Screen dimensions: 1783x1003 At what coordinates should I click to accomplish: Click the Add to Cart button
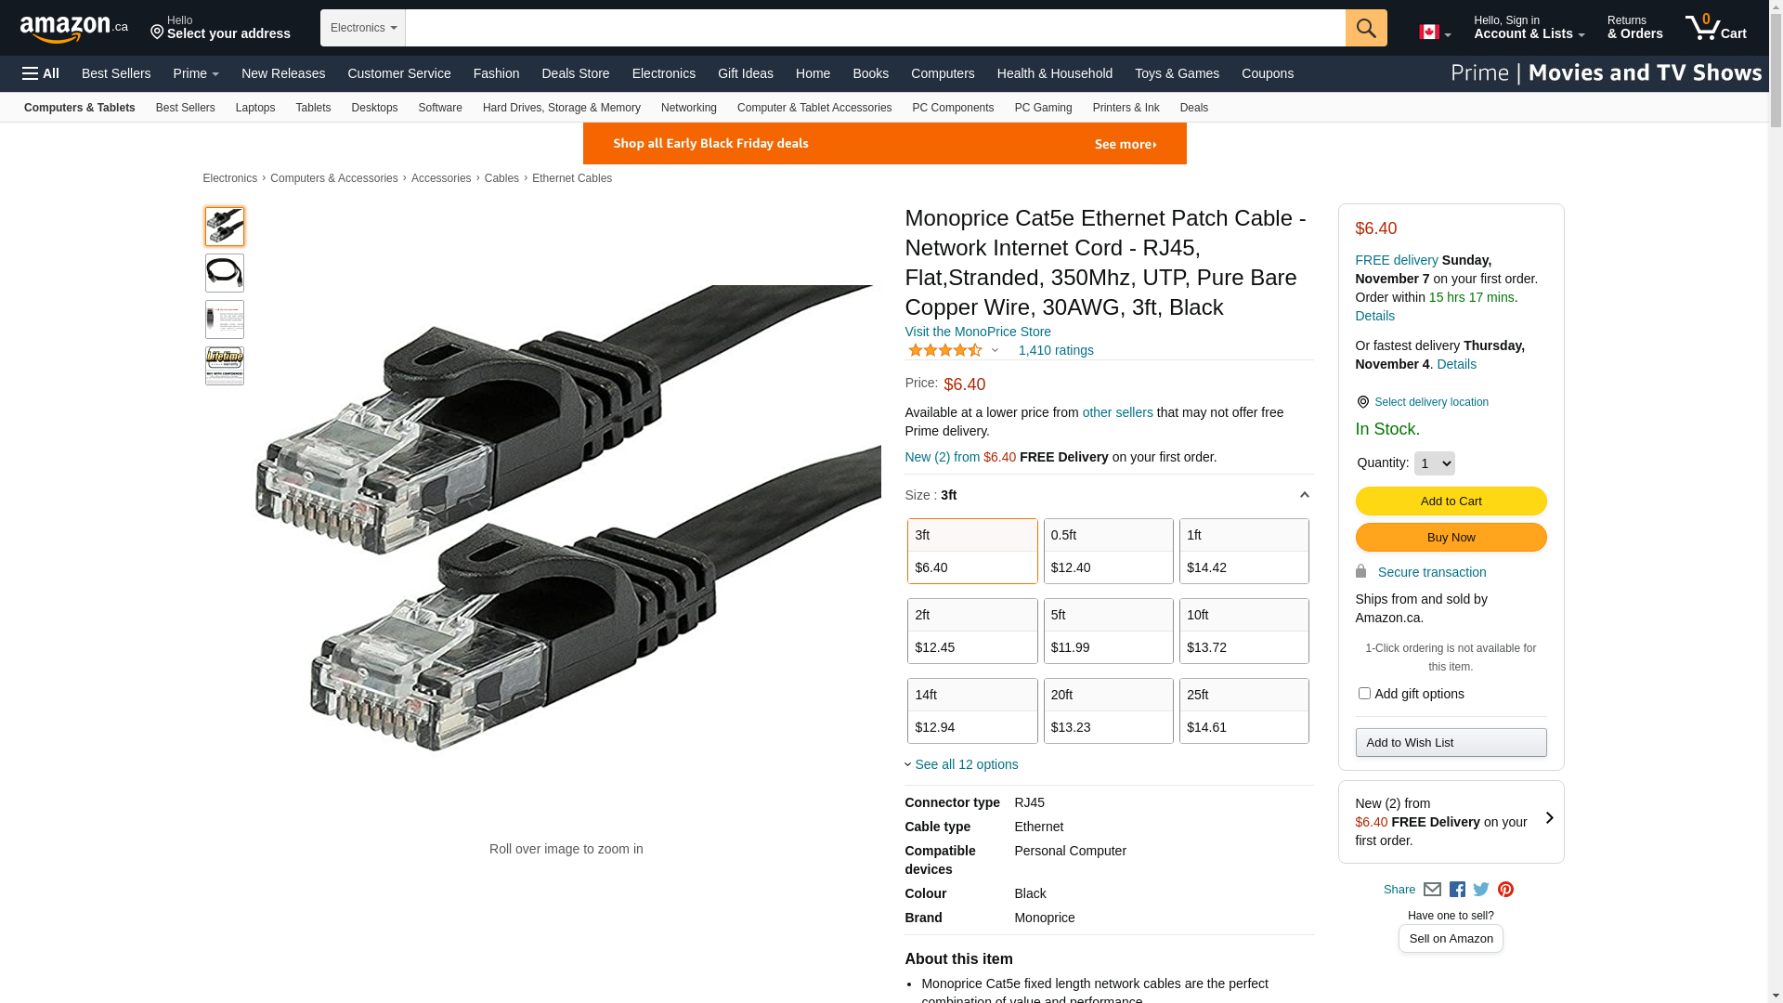click(1451, 501)
